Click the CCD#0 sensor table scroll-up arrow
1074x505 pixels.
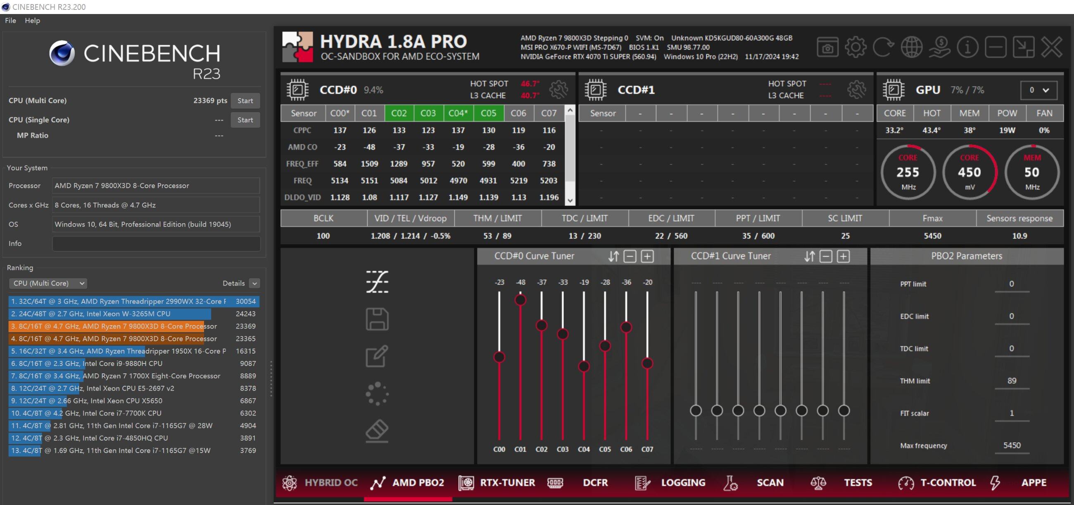tap(570, 110)
